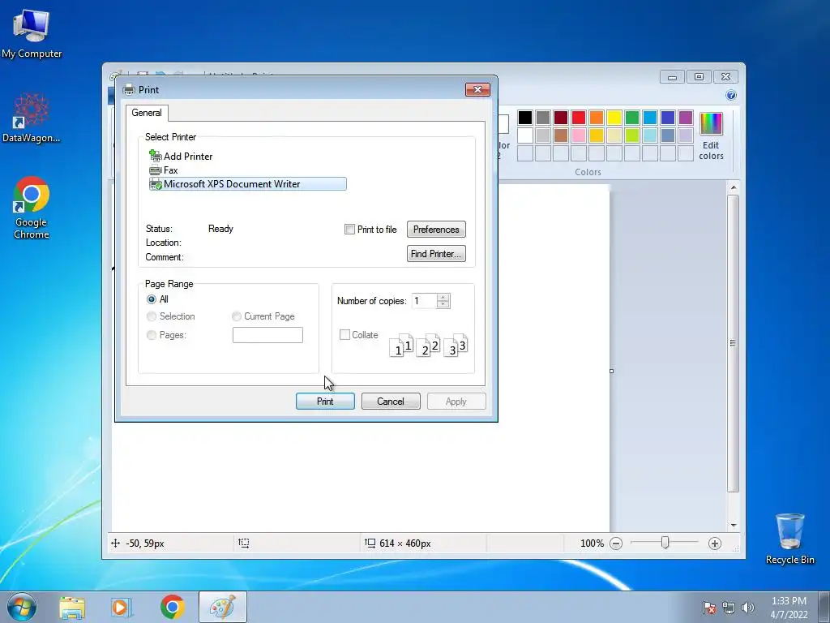Close the Print dialog window
The image size is (830, 623).
477,89
